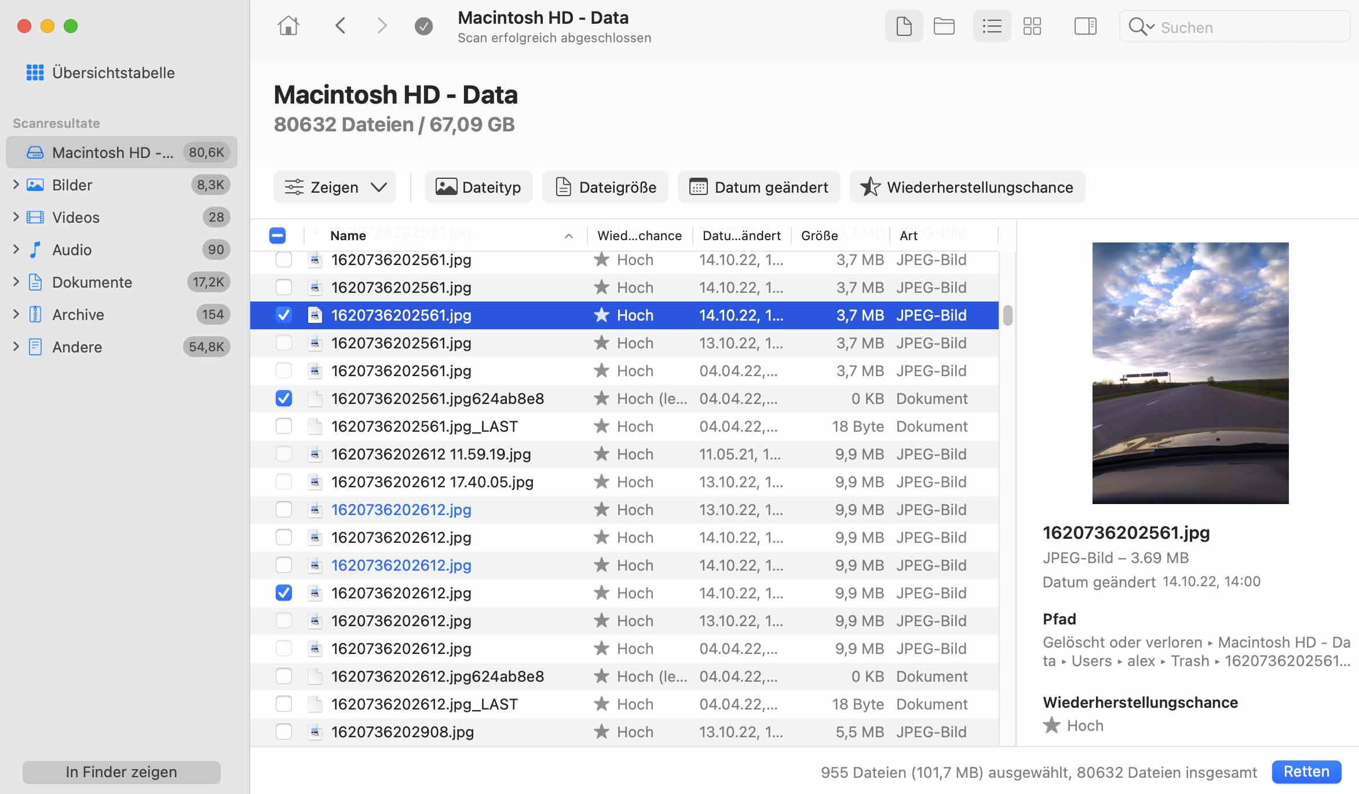Open search options dropdown arrow
Image resolution: width=1359 pixels, height=794 pixels.
click(x=1150, y=27)
